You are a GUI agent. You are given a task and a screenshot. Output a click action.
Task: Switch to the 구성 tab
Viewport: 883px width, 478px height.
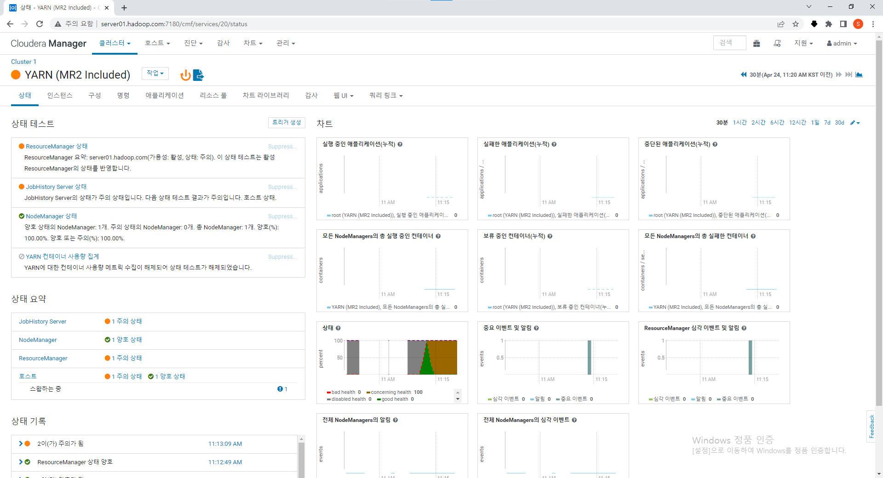coord(95,96)
